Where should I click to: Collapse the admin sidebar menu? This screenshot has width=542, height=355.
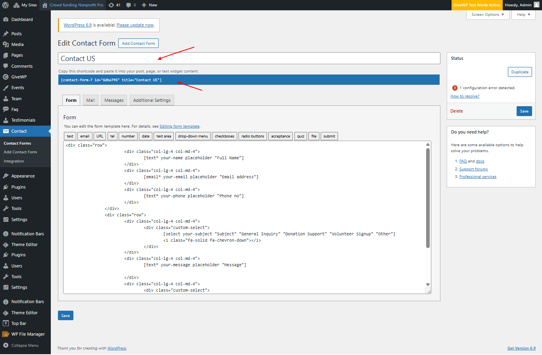pyautogui.click(x=25, y=345)
